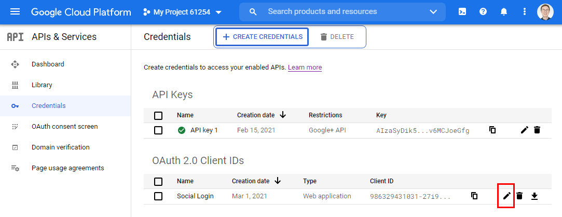Click the DELETE button in the header
Viewport: 562px width, 217px height.
[337, 37]
